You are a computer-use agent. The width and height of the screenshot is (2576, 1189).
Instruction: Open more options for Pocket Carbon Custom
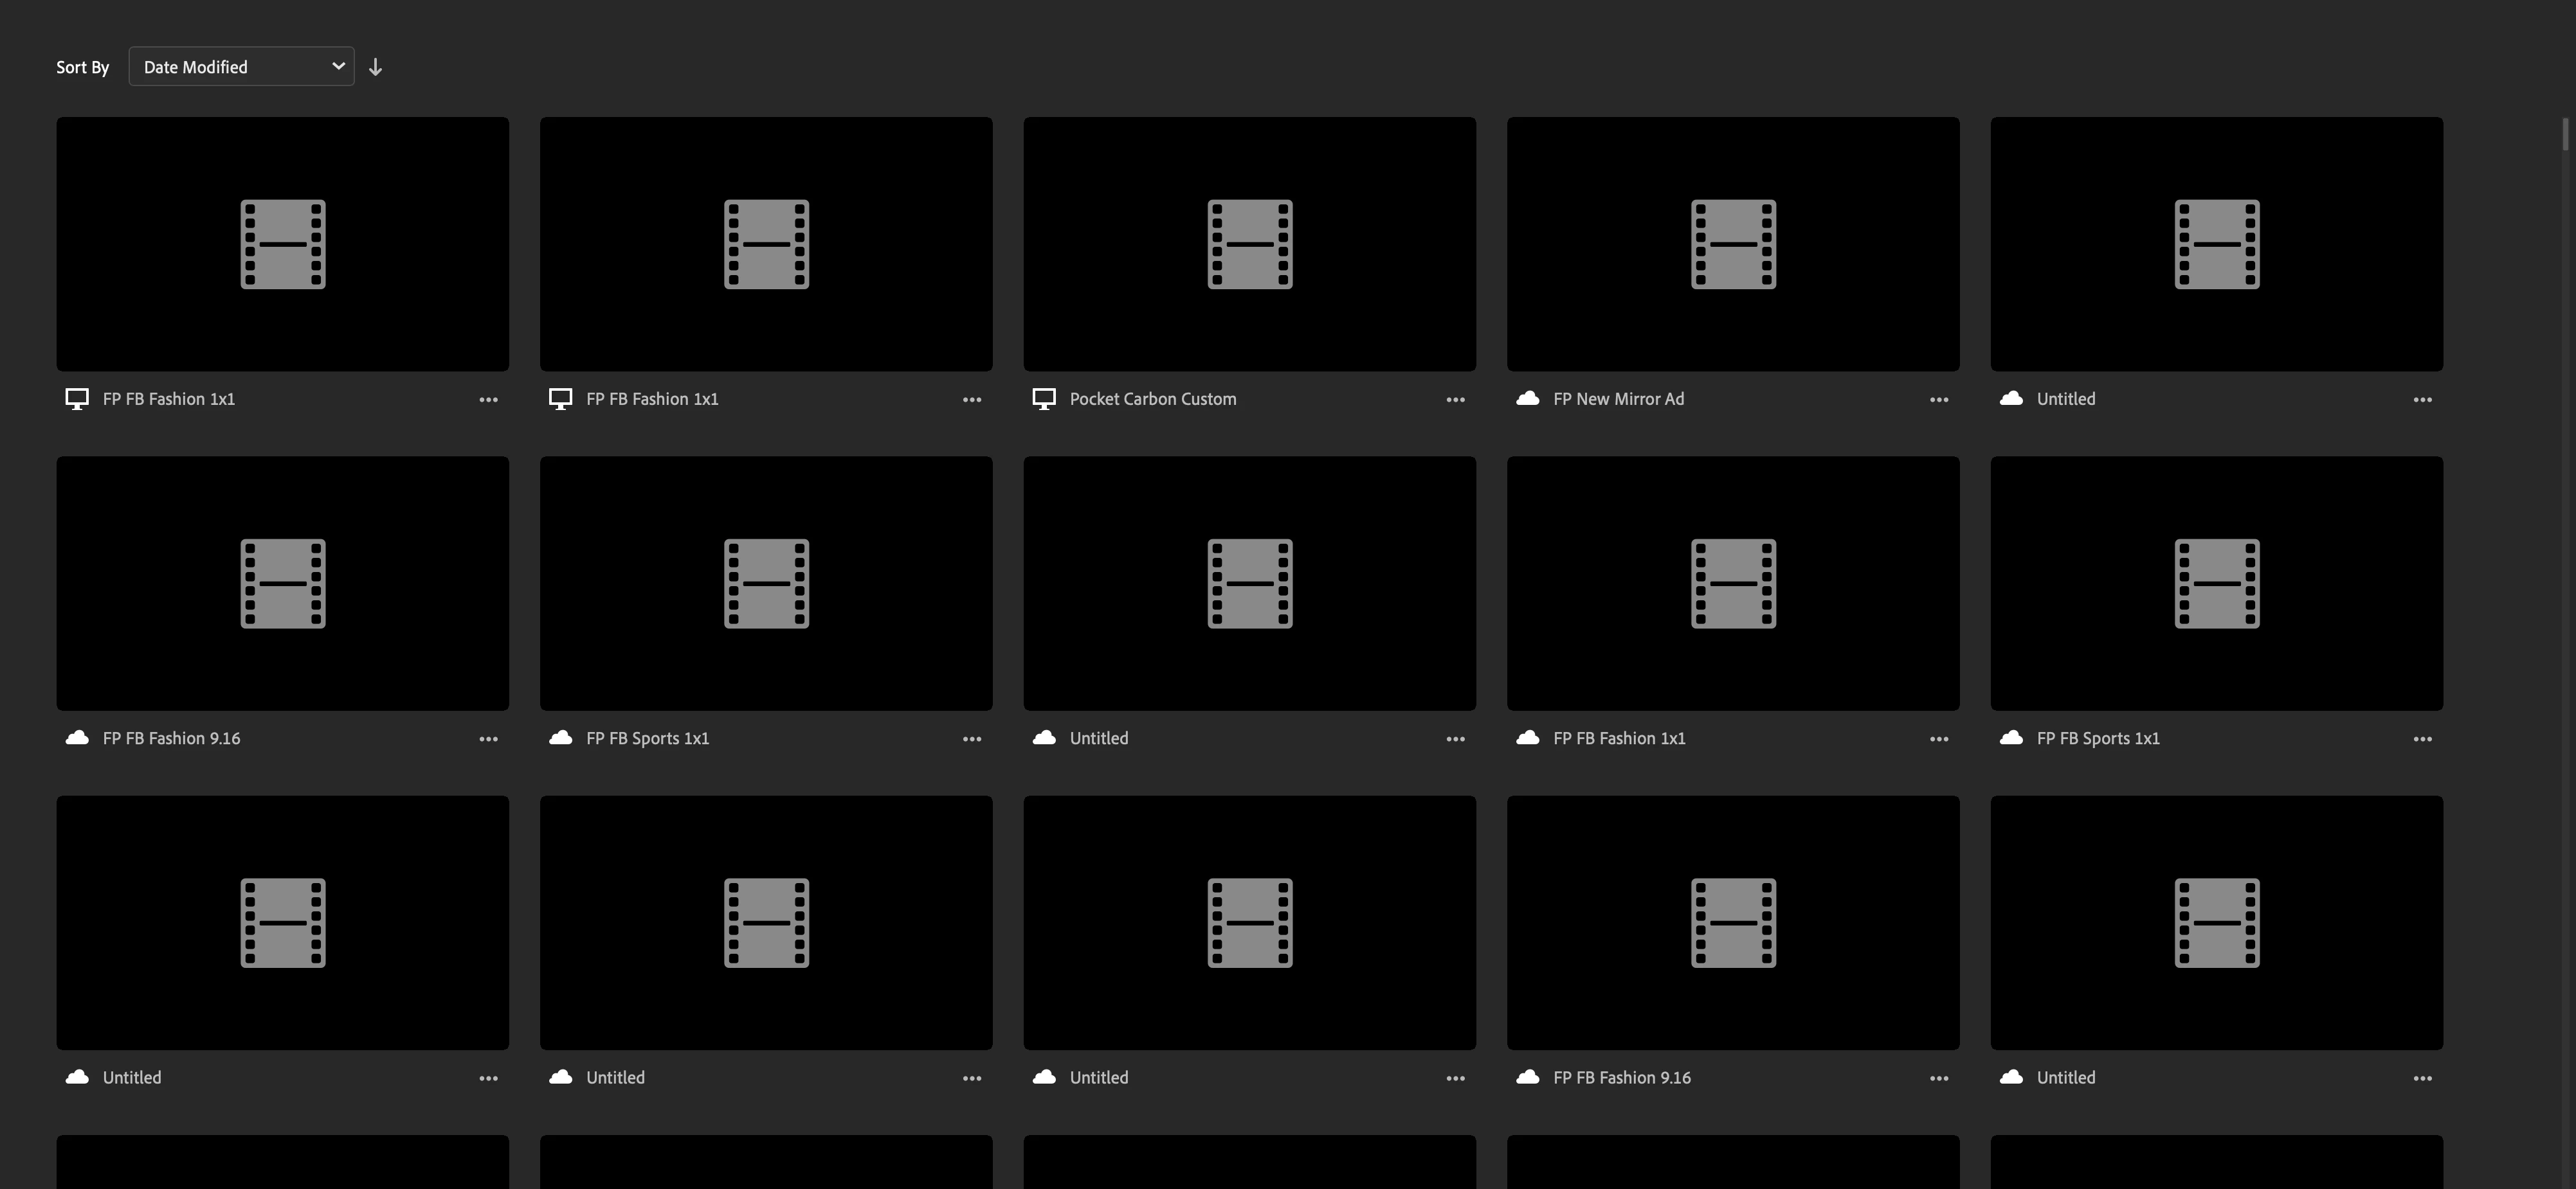coord(1455,400)
